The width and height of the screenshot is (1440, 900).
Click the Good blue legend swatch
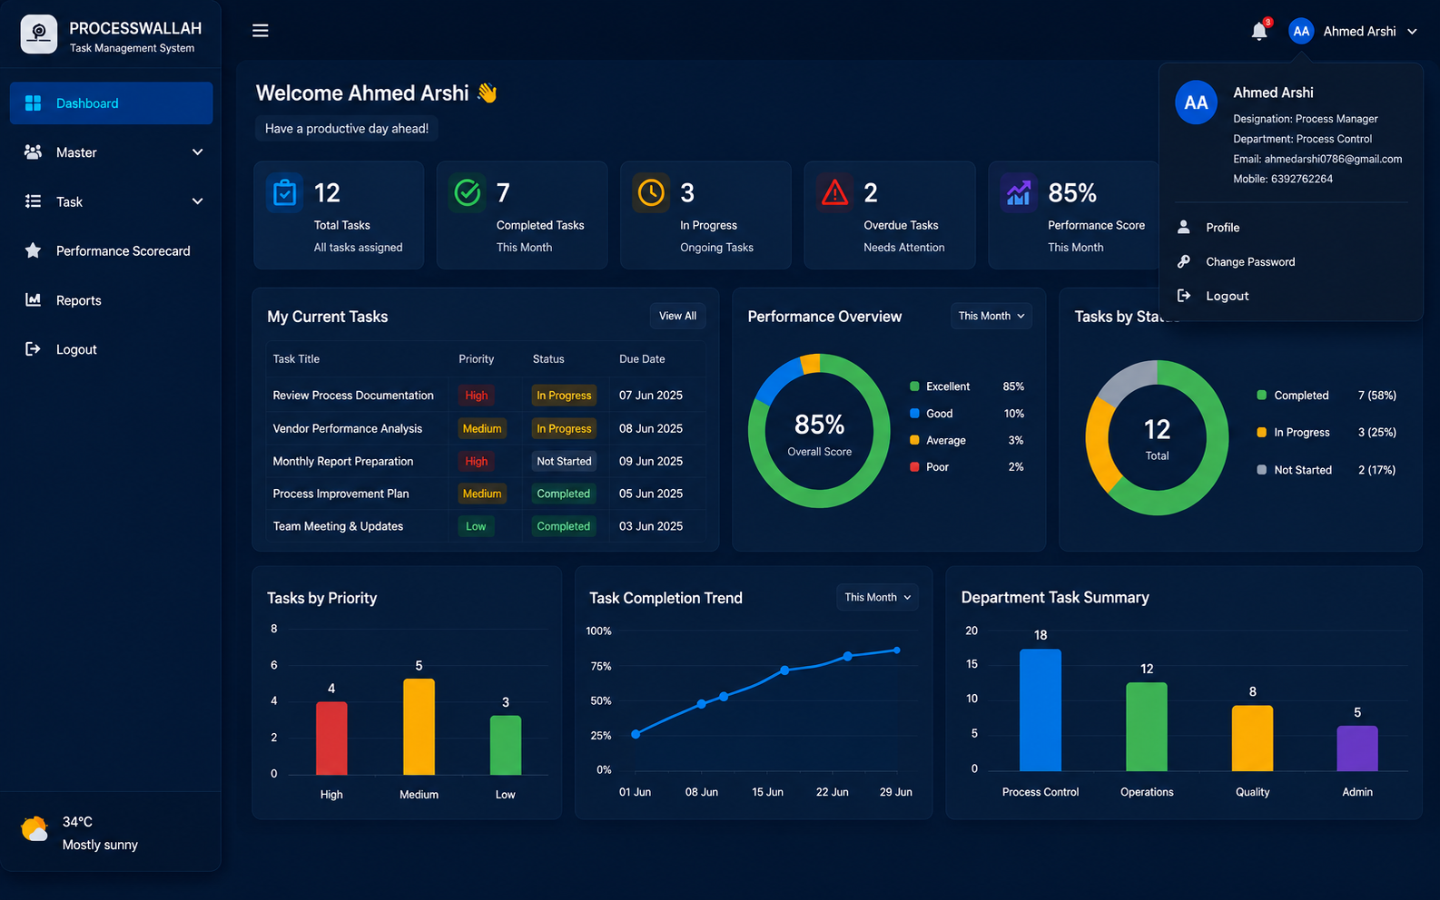pos(914,413)
